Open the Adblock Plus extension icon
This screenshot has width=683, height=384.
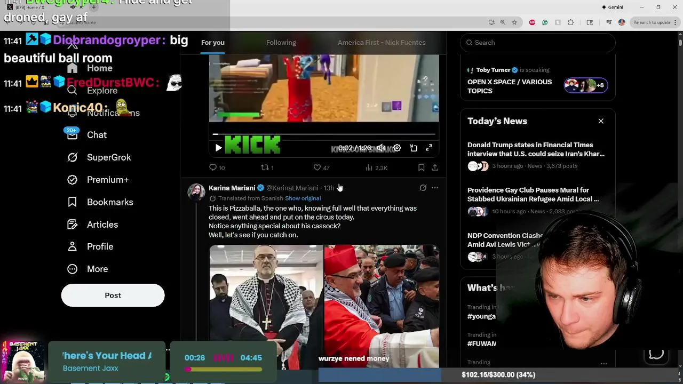pyautogui.click(x=532, y=22)
